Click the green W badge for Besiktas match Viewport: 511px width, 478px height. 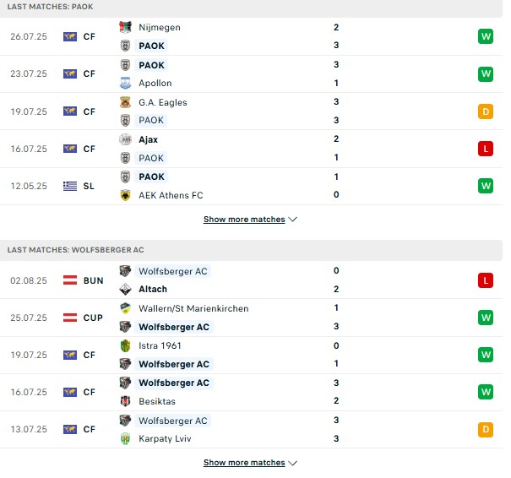(486, 392)
